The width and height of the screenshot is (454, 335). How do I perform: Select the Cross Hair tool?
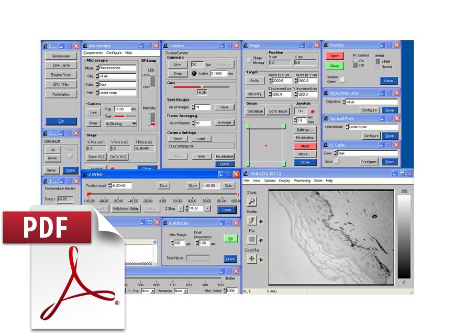[x=251, y=259]
